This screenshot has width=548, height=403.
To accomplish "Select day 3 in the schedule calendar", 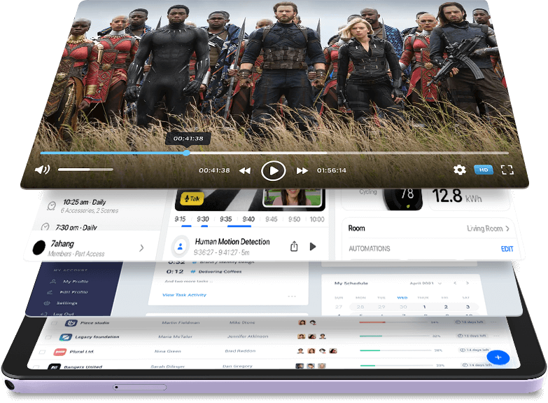I will [x=468, y=307].
